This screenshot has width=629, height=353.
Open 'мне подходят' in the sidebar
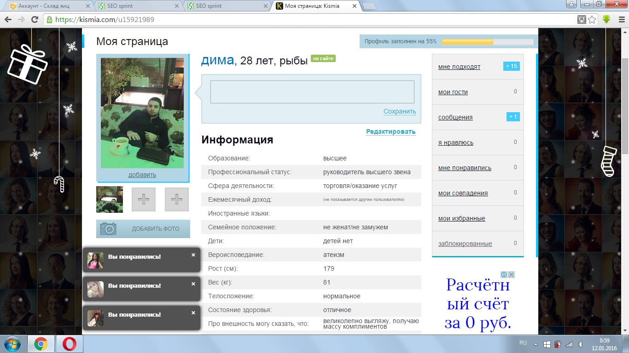point(459,67)
